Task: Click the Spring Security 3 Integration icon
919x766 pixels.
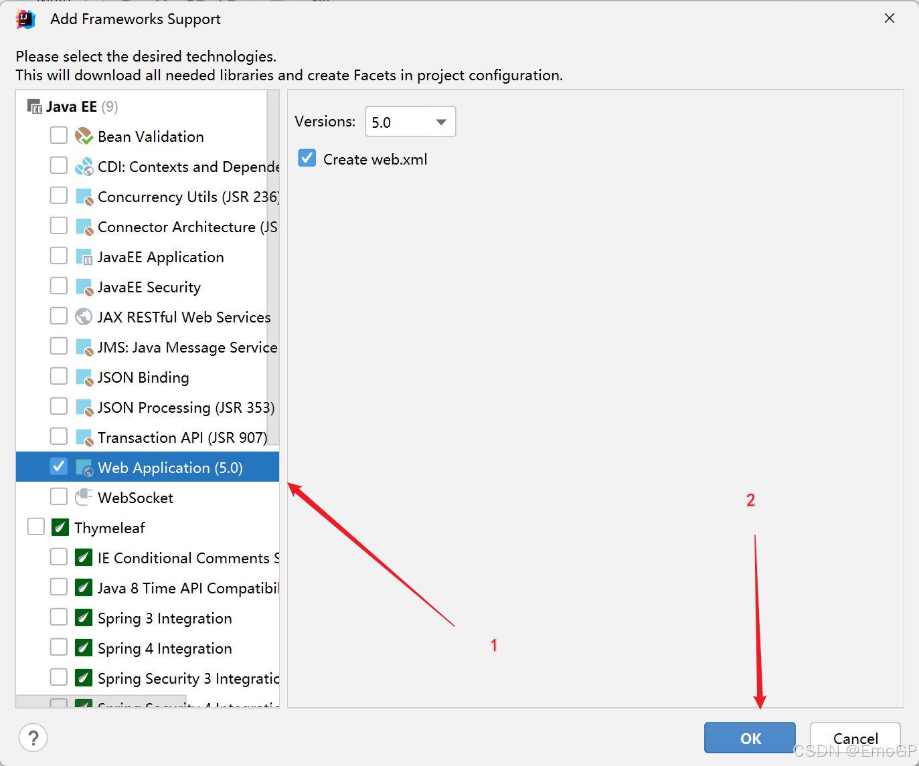Action: coord(84,678)
